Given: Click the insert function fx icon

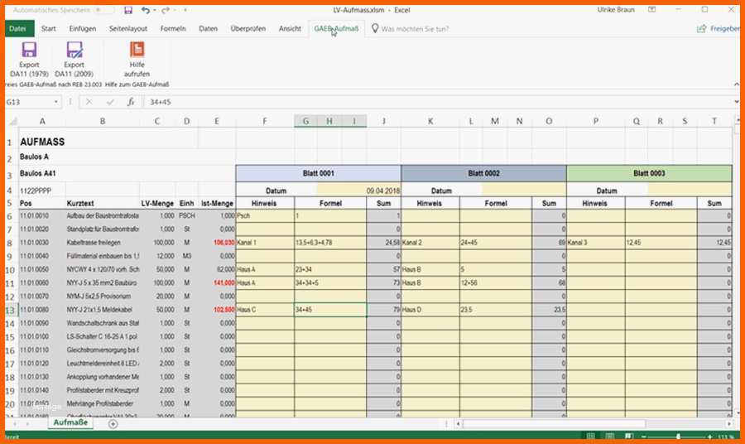Looking at the screenshot, I should [x=131, y=102].
